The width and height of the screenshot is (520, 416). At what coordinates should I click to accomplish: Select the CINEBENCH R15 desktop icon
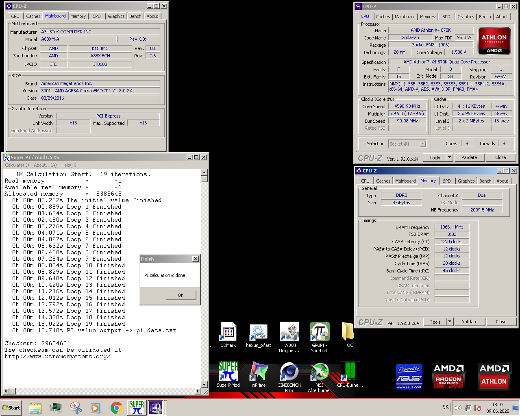[x=289, y=377]
